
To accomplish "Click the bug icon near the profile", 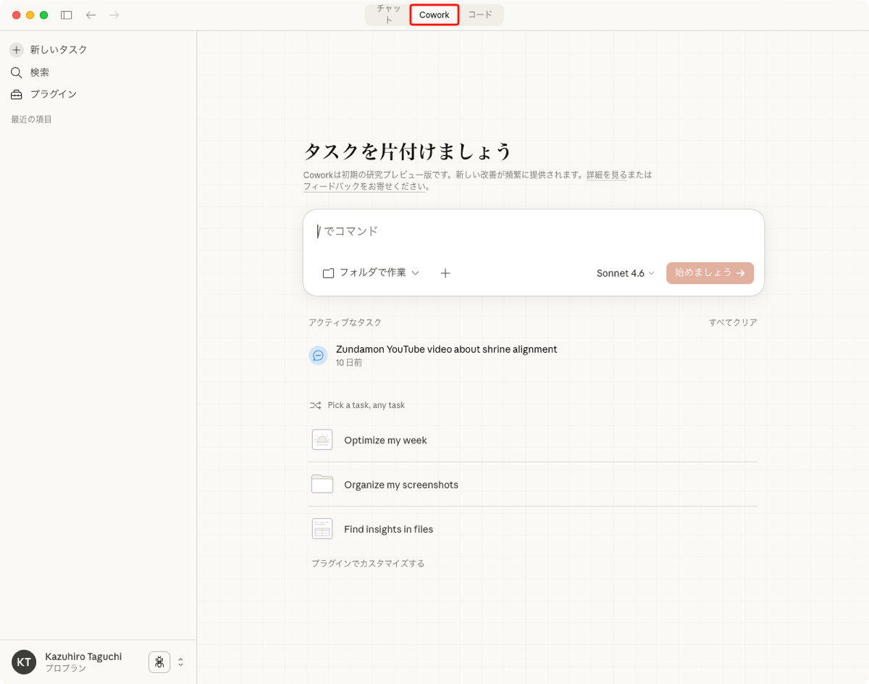I will 159,662.
